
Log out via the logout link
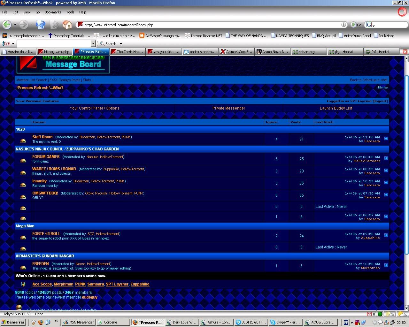coord(381,101)
